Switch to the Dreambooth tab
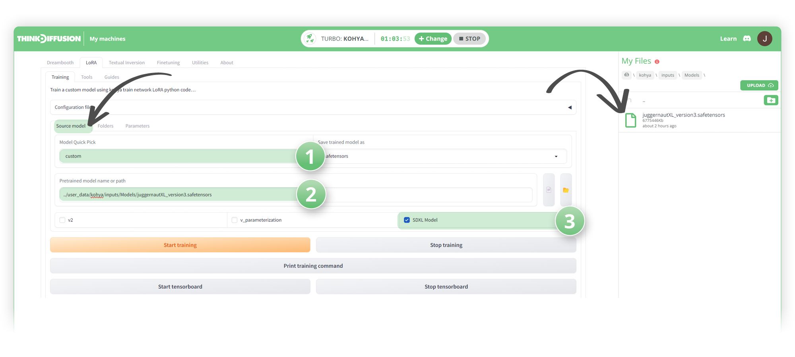 [x=60, y=62]
